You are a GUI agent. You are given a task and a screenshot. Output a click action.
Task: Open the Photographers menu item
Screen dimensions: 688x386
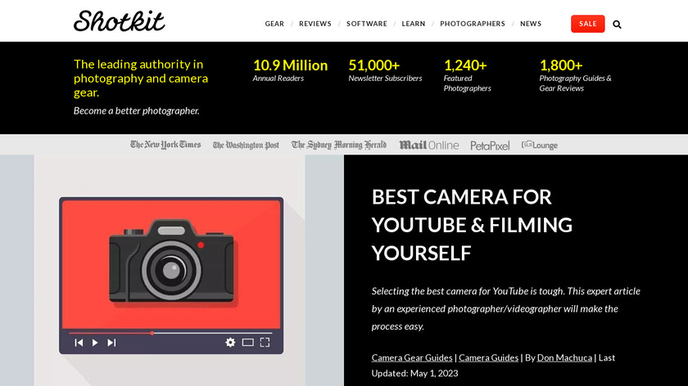point(472,24)
